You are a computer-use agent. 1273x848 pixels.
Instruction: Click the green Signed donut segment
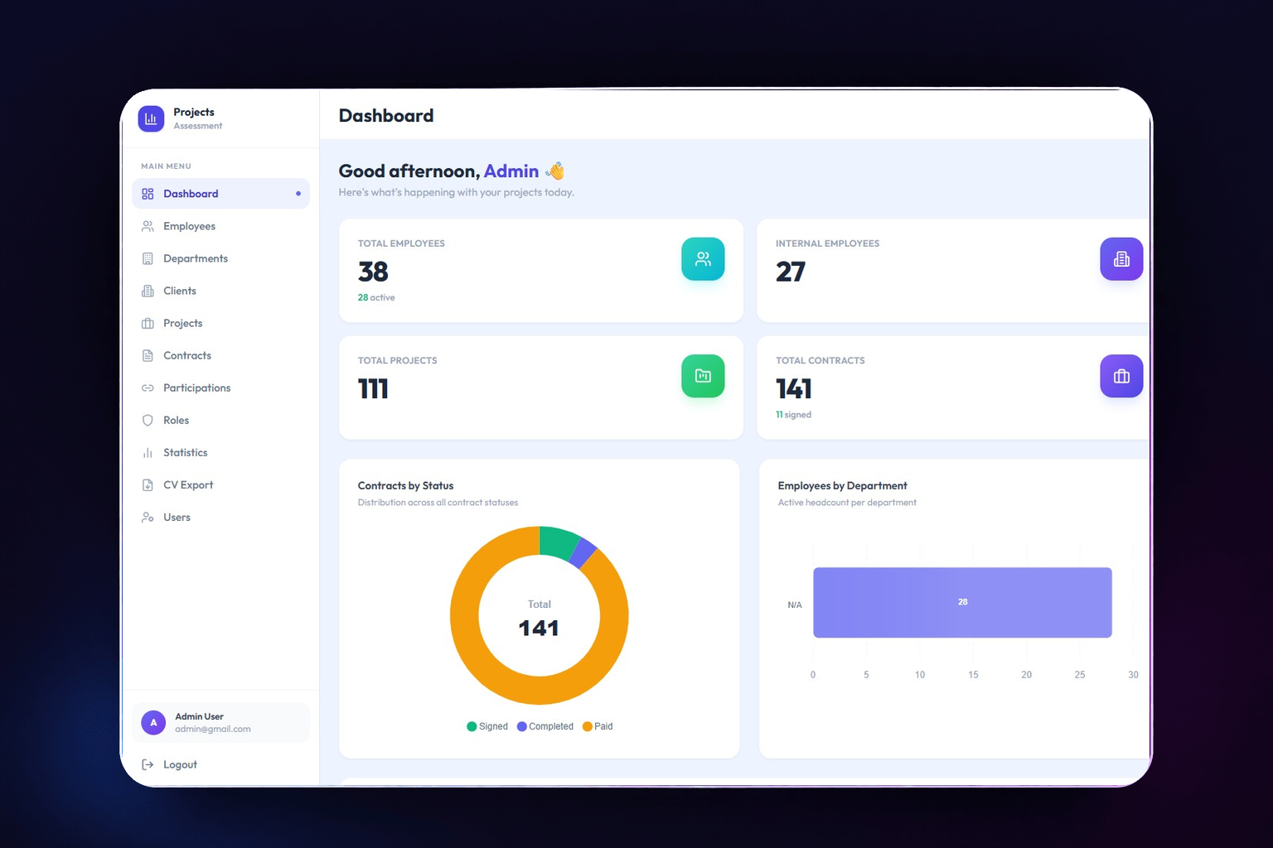click(557, 542)
